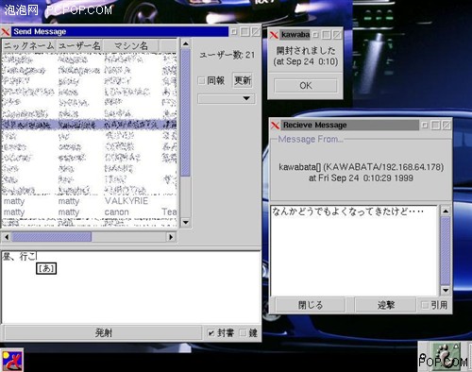
Task: Click the Recieve Message title bar
Action: 349,125
